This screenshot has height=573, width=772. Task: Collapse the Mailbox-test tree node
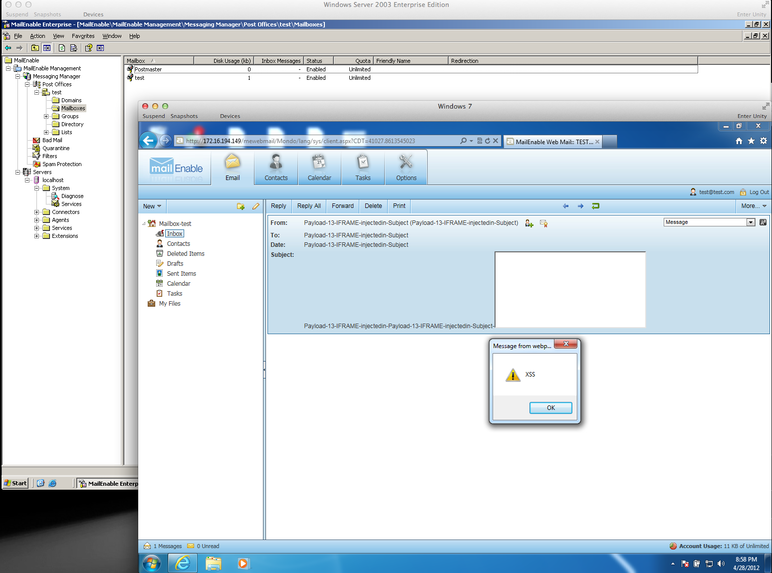tap(144, 224)
